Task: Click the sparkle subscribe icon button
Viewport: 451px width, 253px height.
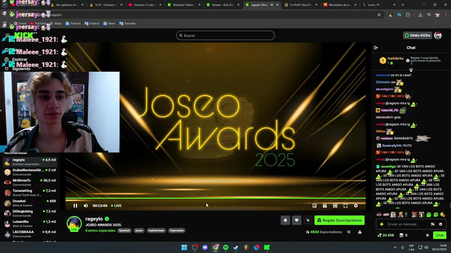Action: click(x=308, y=220)
